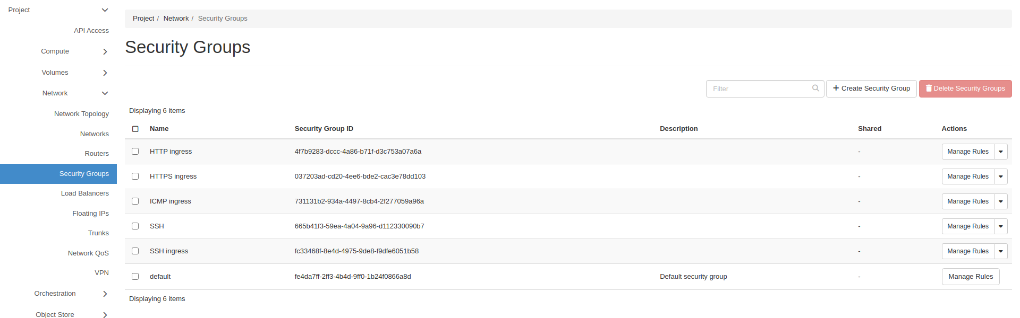This screenshot has height=318, width=1020.
Task: Click Create Security Group button
Action: coord(871,89)
